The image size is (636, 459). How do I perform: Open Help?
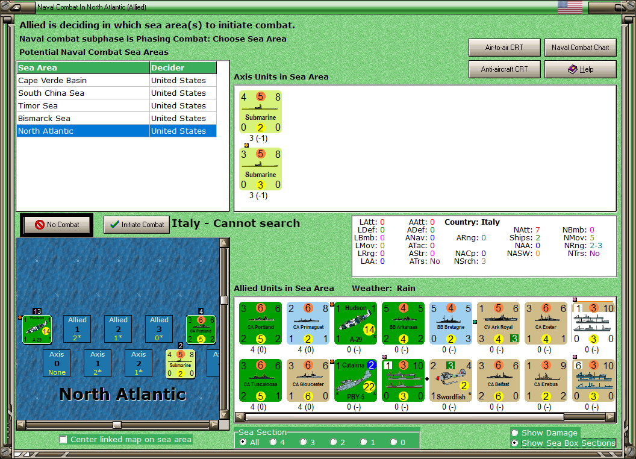click(x=580, y=69)
